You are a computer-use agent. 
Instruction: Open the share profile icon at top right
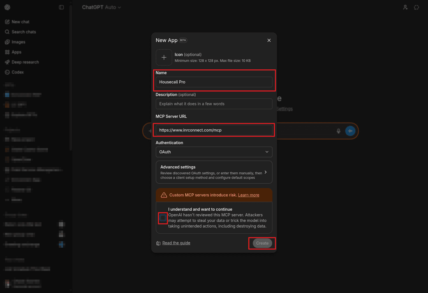[x=405, y=7]
